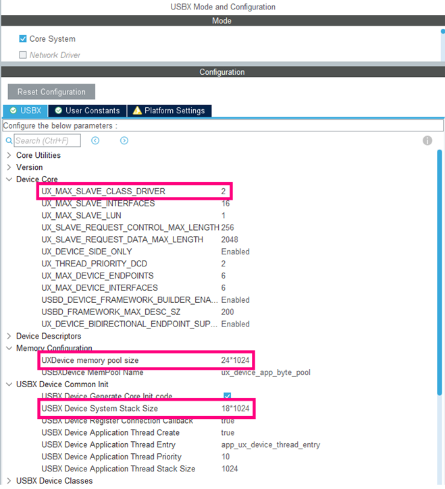Viewport: 445px width, 489px height.
Task: Collapse USBX Device Common Init section
Action: [9, 384]
